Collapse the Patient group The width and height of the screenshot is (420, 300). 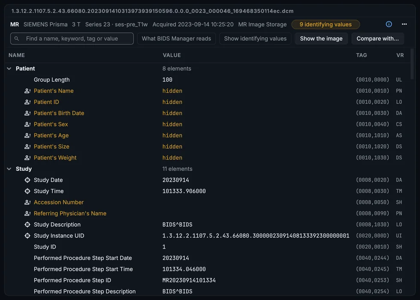tap(9, 69)
